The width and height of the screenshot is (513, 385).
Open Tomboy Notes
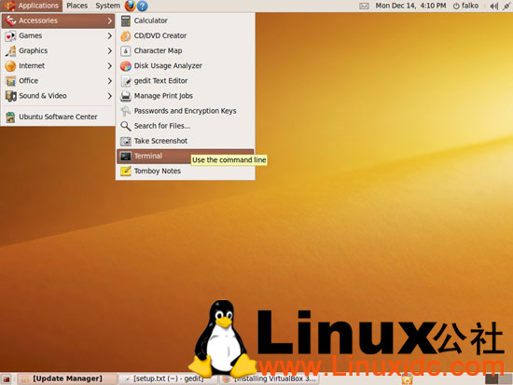[x=186, y=172]
